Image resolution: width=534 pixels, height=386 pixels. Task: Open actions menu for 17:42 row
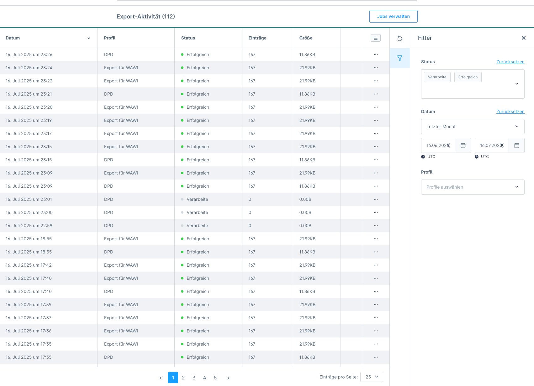point(376,265)
